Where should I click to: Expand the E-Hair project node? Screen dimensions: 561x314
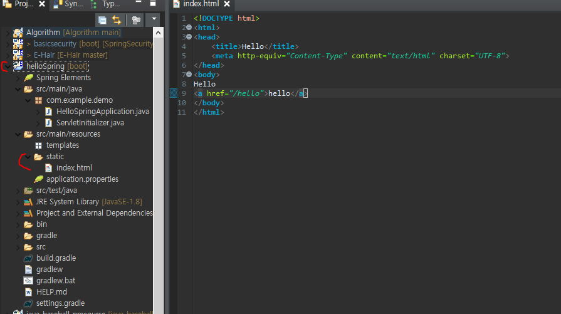tap(8, 55)
